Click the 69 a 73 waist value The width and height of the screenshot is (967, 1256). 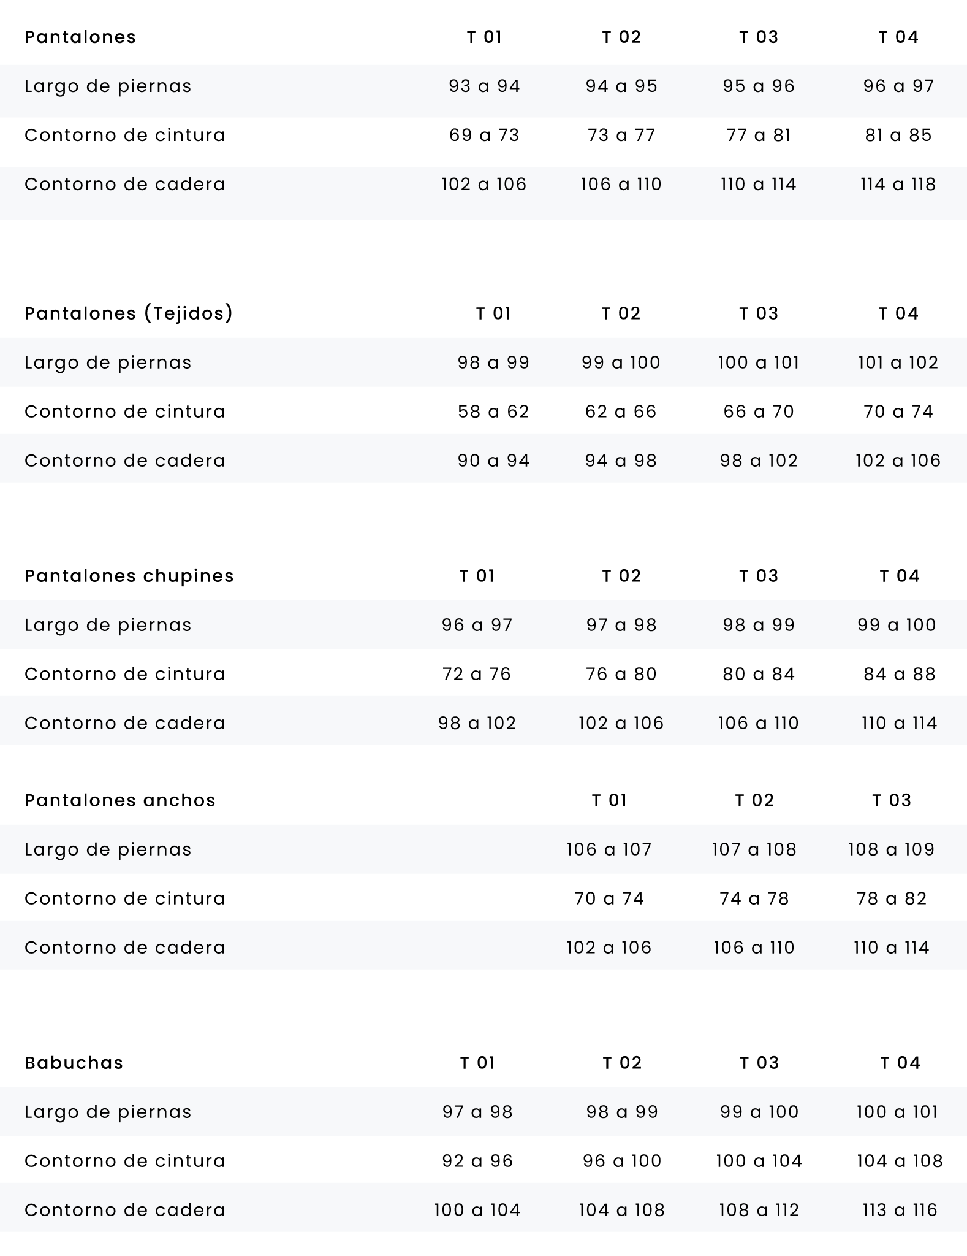click(484, 135)
